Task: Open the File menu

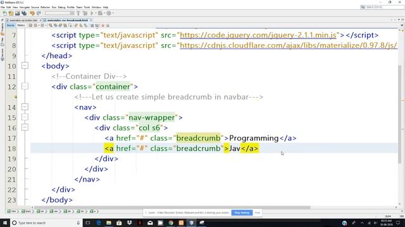Action: click(x=3, y=7)
